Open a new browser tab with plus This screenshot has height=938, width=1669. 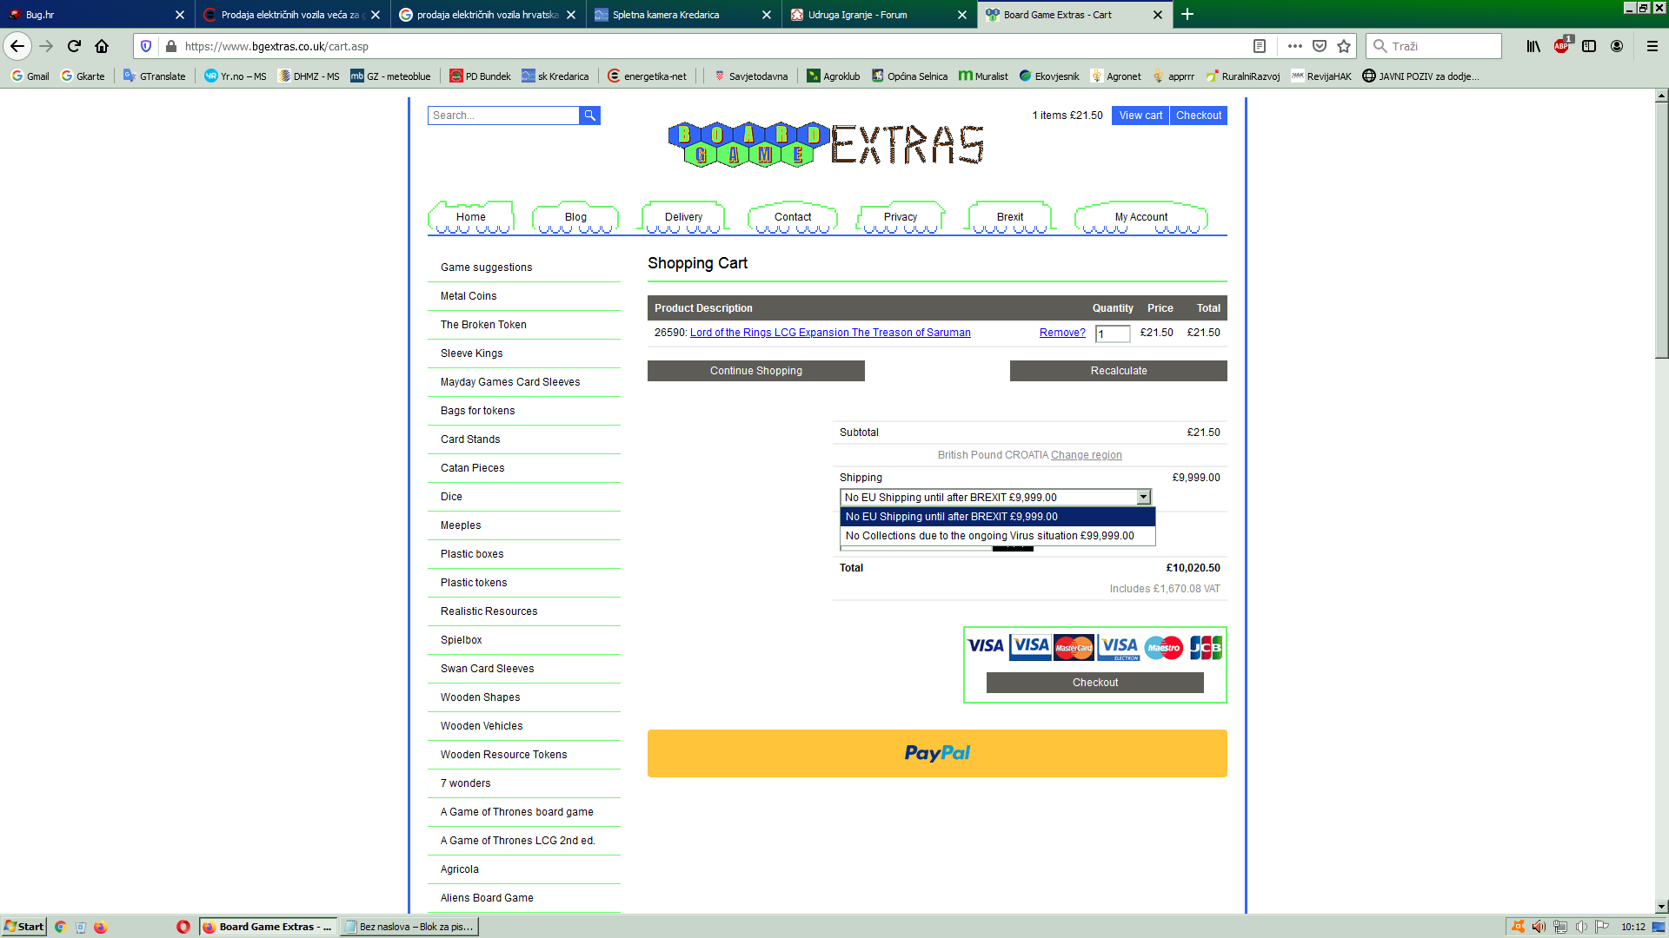[x=1187, y=15]
